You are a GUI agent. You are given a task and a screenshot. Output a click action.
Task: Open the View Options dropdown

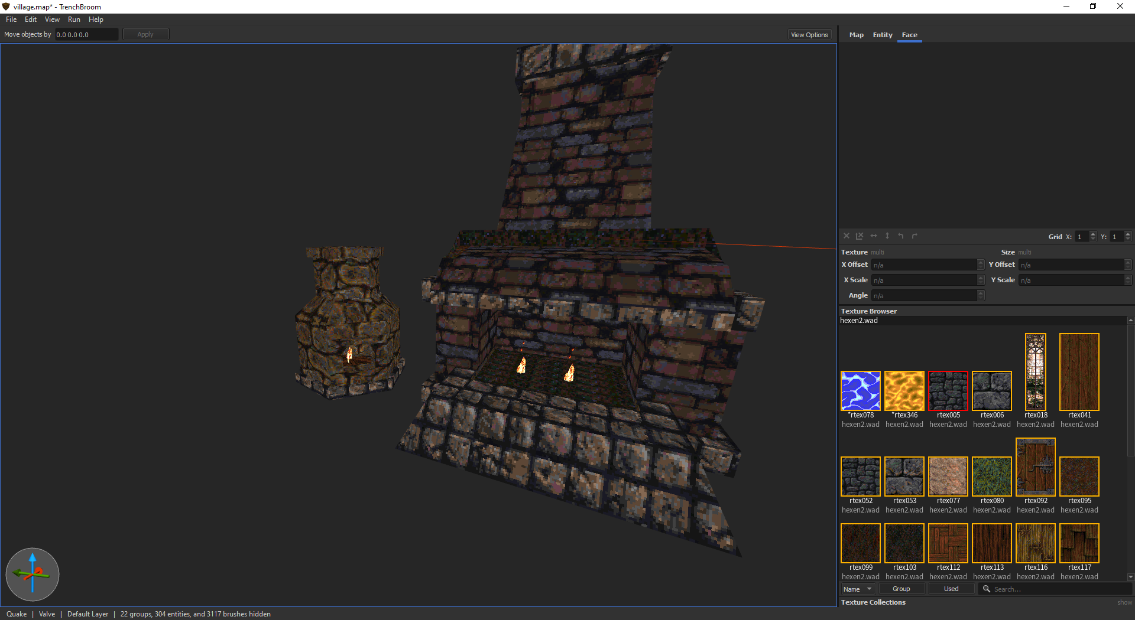click(809, 35)
